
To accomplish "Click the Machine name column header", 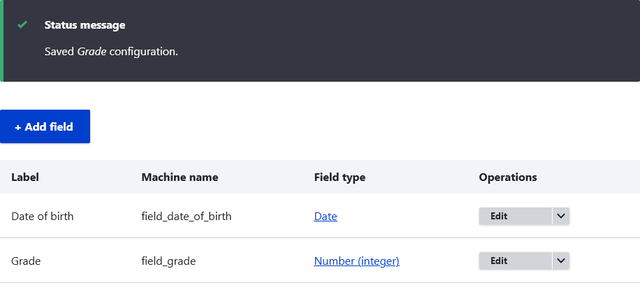I will tap(180, 177).
